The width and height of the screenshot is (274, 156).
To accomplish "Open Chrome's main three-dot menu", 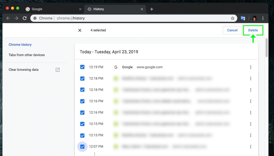I will pos(263,18).
